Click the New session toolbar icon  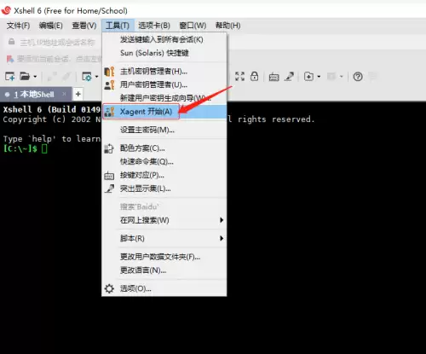(x=9, y=77)
